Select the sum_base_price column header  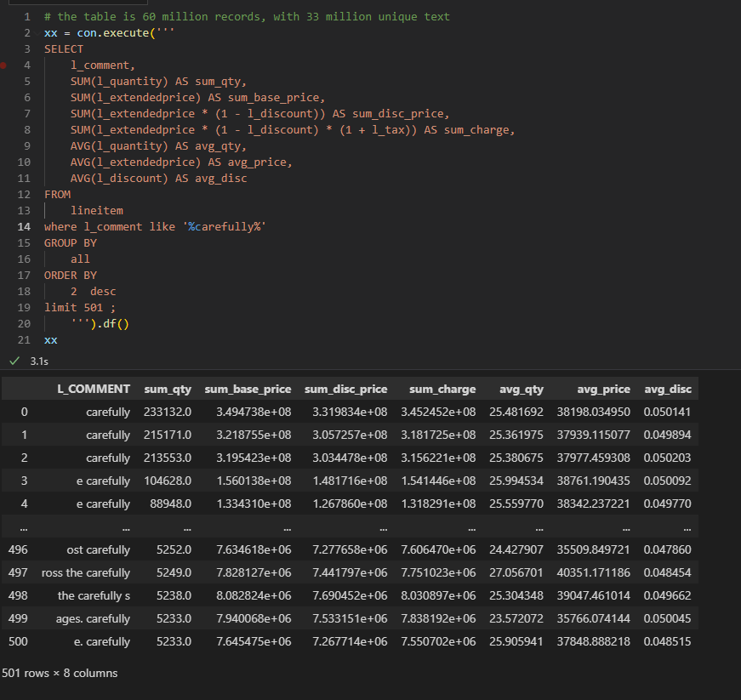(248, 389)
